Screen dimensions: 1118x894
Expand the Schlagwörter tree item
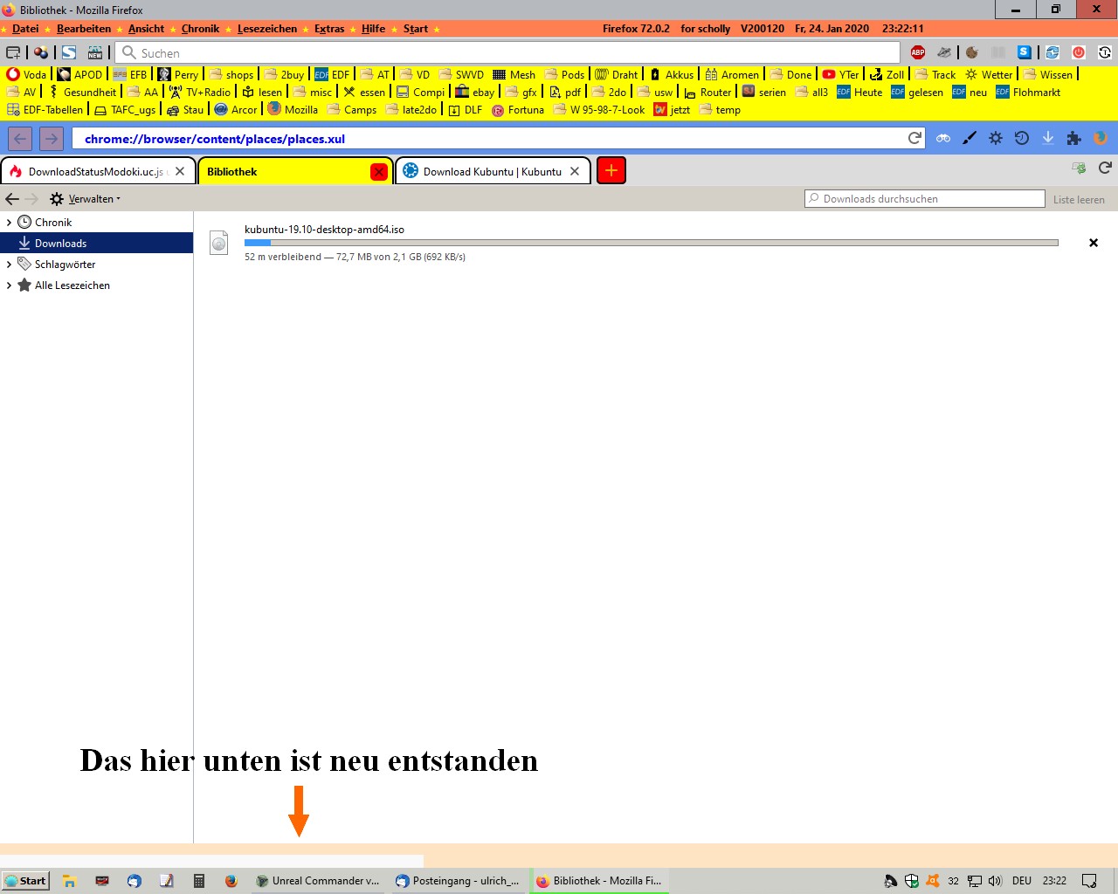(x=9, y=265)
